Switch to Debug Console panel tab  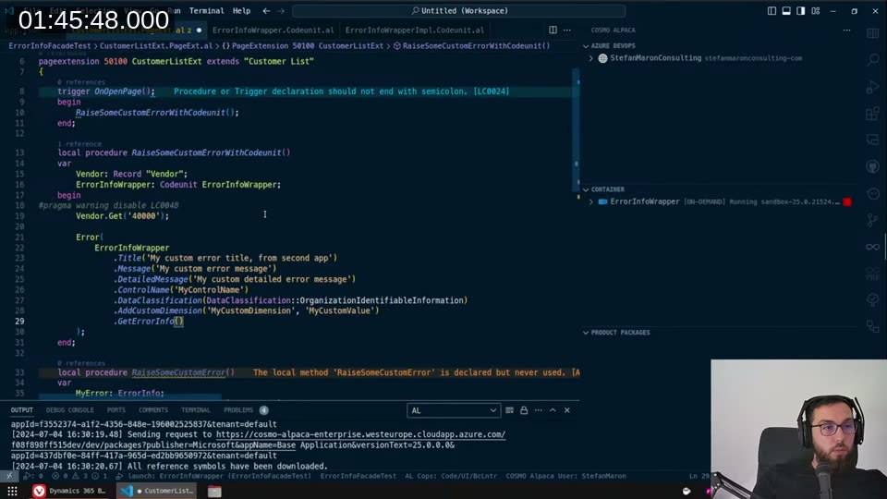[x=70, y=410]
